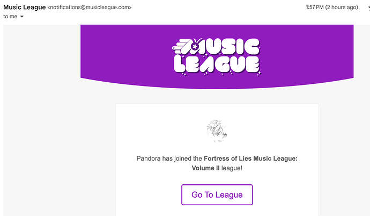The image size is (370, 216).
Task: Click the "to me" recipient text
Action: (10, 17)
